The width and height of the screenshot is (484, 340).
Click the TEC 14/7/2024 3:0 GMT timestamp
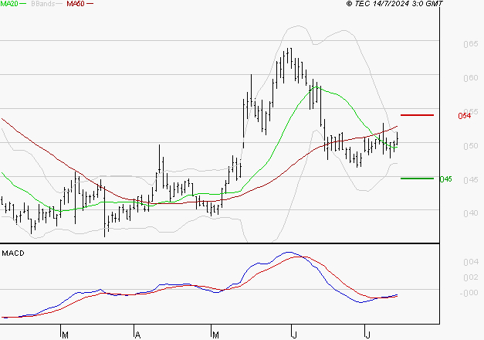click(394, 4)
